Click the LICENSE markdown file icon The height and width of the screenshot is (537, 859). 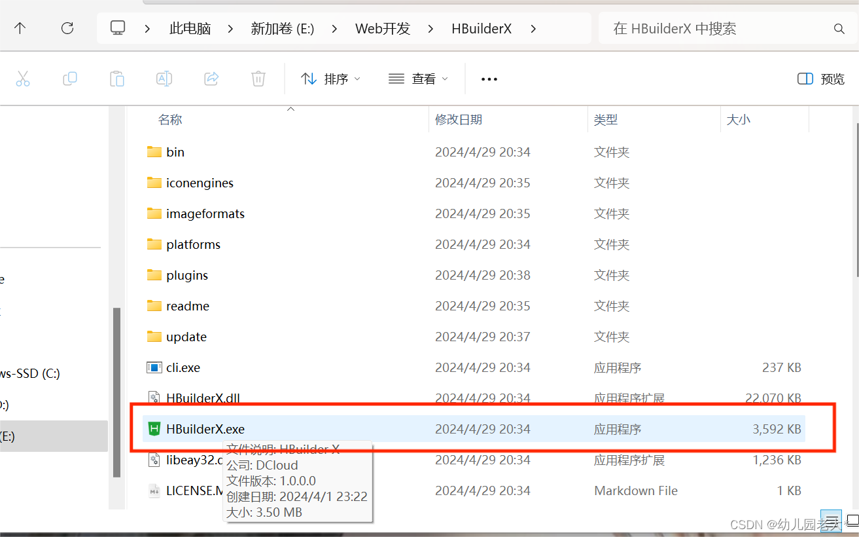click(x=154, y=491)
